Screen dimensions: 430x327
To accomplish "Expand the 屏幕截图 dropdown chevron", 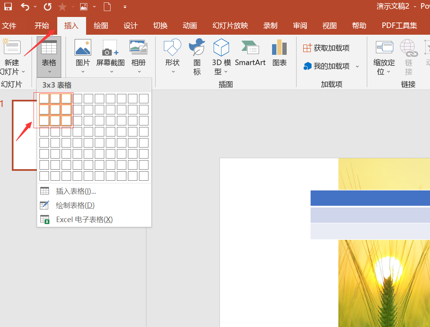I will click(112, 72).
